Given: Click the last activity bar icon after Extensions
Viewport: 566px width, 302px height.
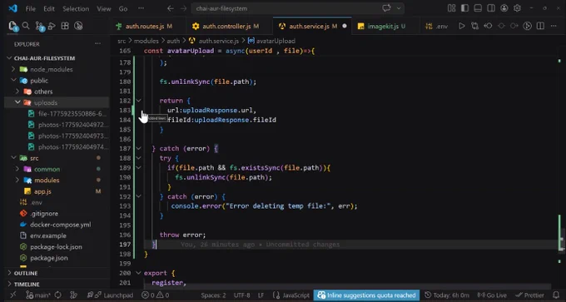Looking at the screenshot, I should click(78, 26).
